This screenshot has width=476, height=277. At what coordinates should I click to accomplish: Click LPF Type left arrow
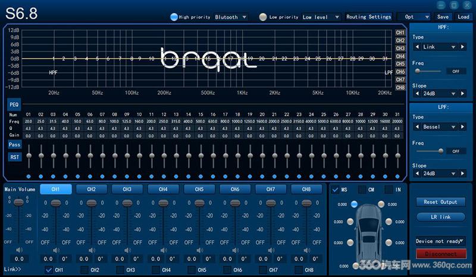pos(417,126)
